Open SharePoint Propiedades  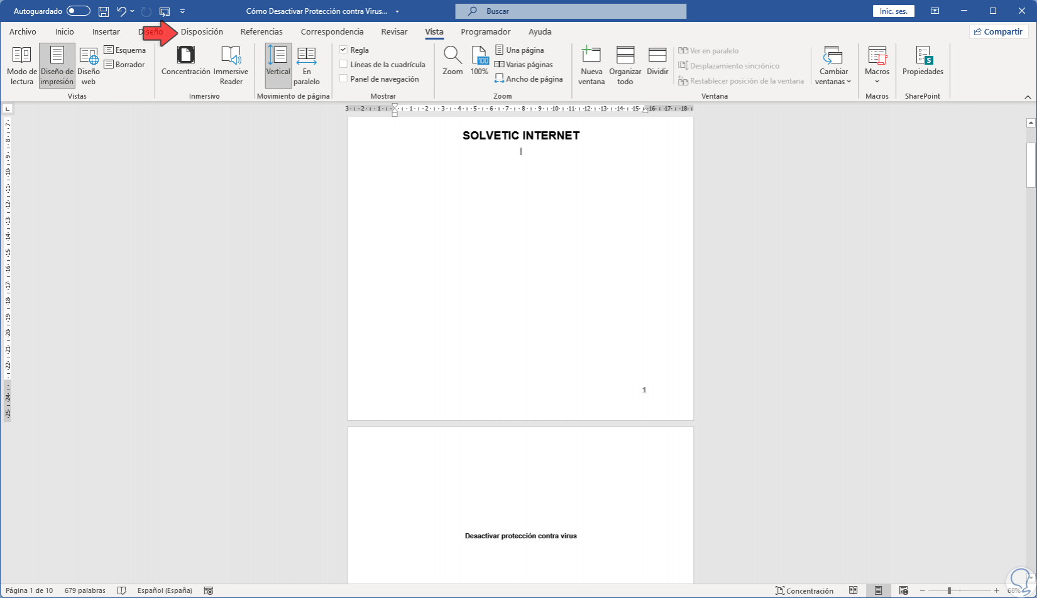pos(923,61)
